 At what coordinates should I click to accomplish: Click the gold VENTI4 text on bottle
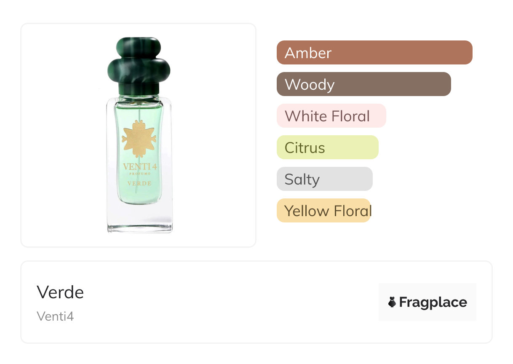point(139,167)
